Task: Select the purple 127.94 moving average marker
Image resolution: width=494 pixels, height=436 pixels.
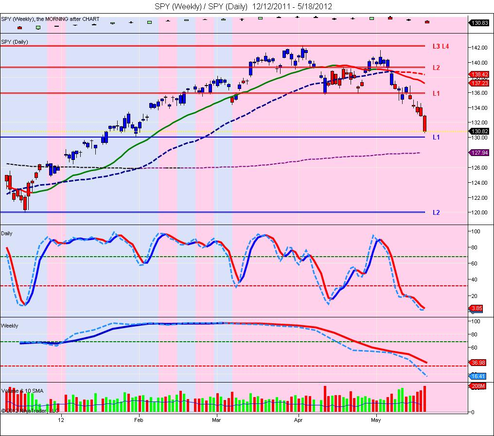Action: click(479, 153)
